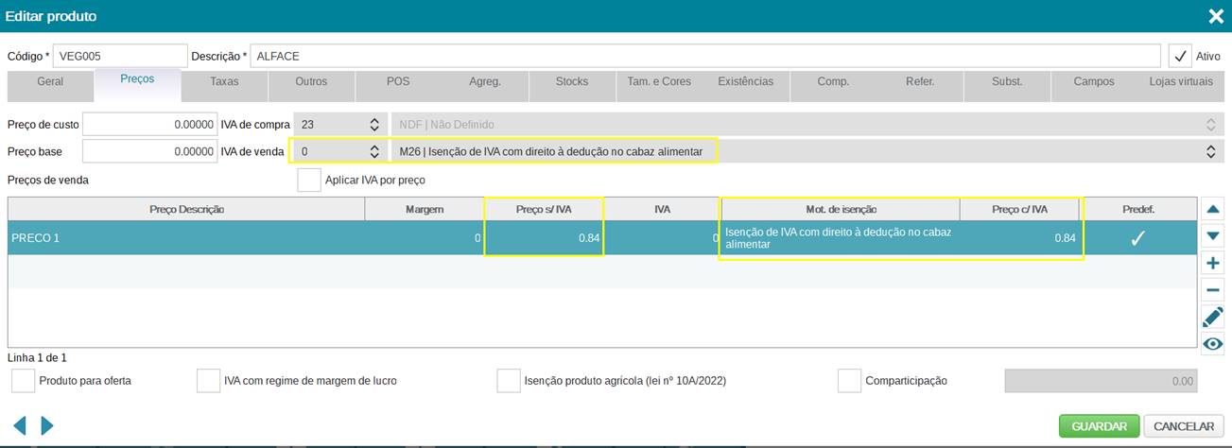View price details with the eye icon
1232x448 pixels.
pyautogui.click(x=1212, y=344)
